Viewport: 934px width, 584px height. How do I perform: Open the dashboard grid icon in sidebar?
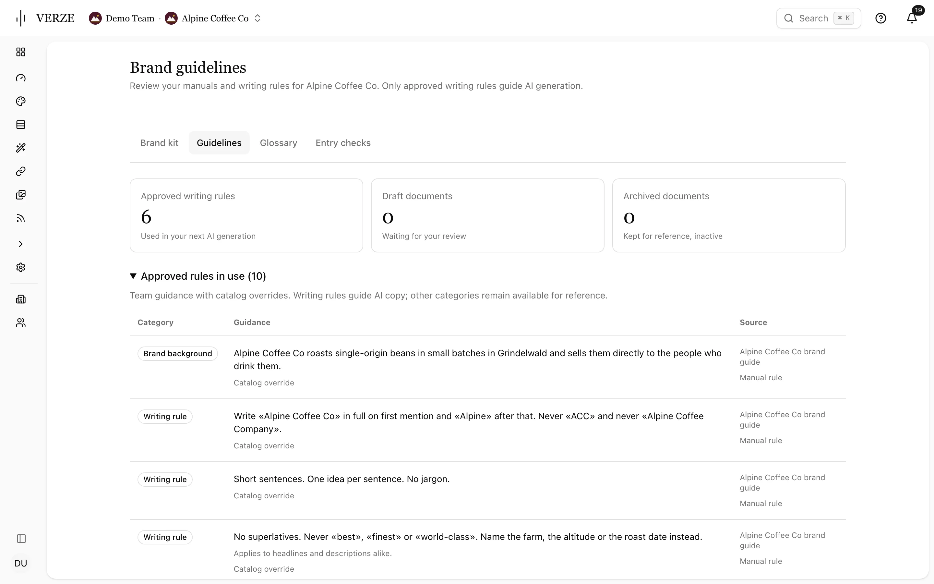click(21, 52)
